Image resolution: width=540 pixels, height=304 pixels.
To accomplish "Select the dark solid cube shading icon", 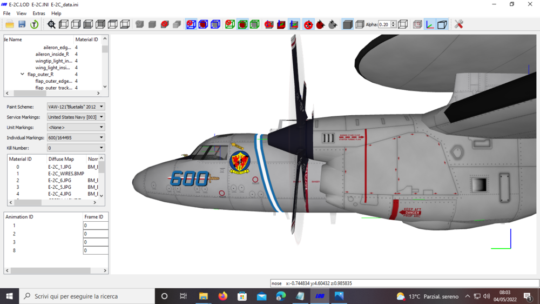I will (x=347, y=24).
